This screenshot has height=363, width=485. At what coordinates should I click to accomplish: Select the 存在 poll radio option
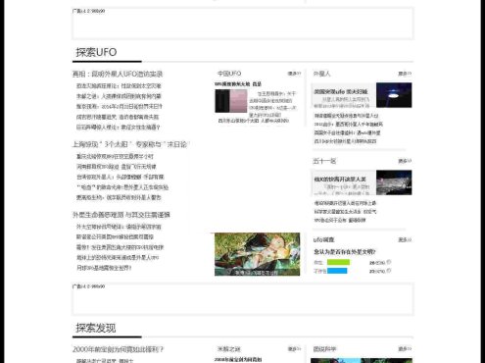389,262
